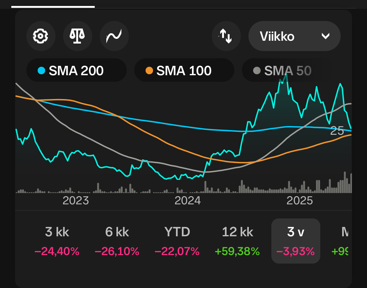367x288 pixels.
Task: Toggle the SMA 200 indicator
Action: point(77,70)
